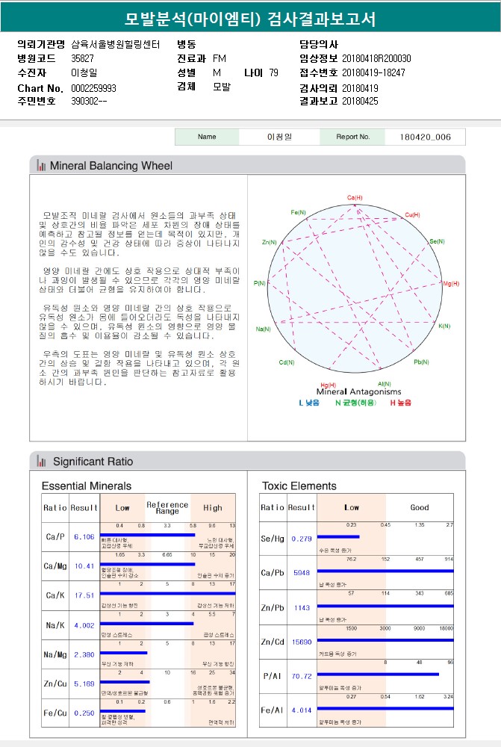Viewport: 501px width, 747px height.
Task: Click the High column header in Essential Minerals
Action: tap(212, 508)
